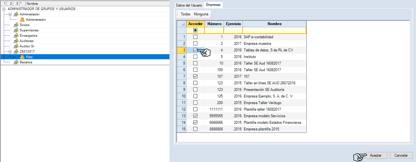
Task: Click the Becarios group icon
Action: (x=16, y=62)
